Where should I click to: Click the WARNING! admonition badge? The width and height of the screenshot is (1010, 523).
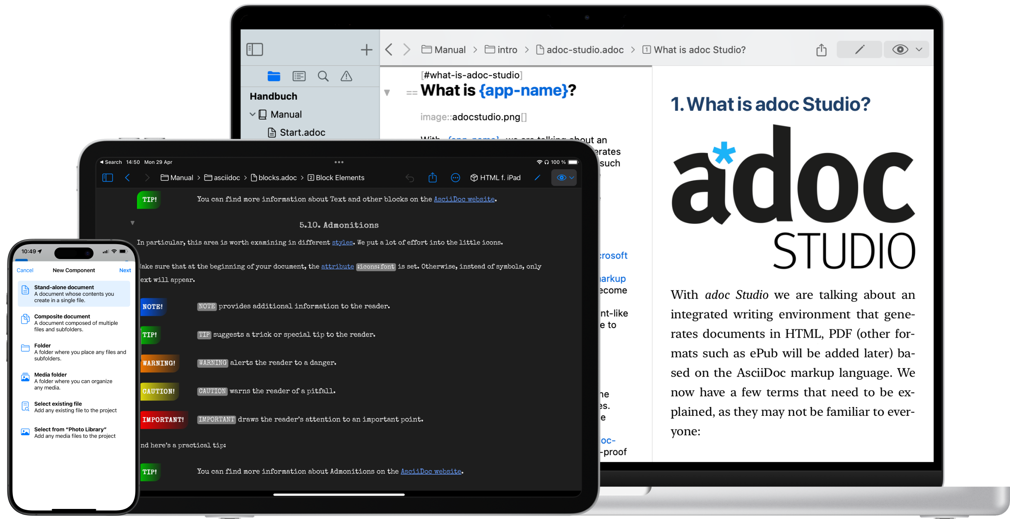pos(159,363)
